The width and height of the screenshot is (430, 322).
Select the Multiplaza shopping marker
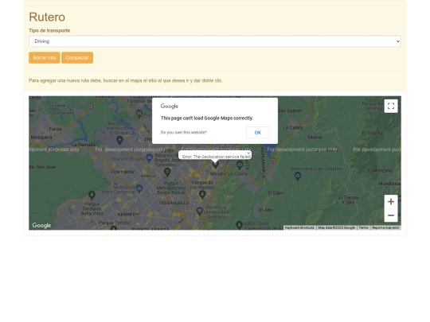pos(139,188)
